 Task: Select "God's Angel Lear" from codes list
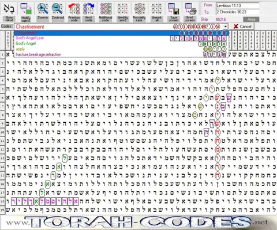(x=121, y=38)
